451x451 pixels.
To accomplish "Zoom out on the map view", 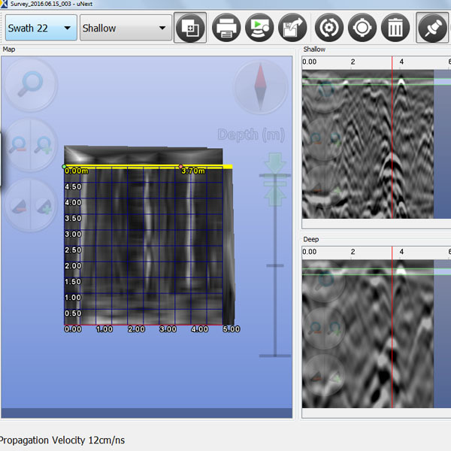I will [20, 145].
